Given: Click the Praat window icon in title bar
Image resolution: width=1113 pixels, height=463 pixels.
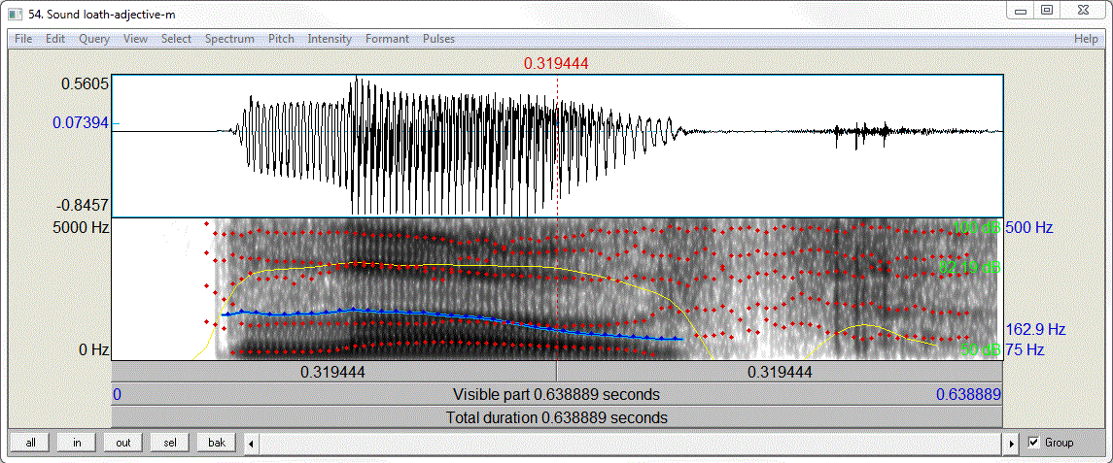Looking at the screenshot, I should pyautogui.click(x=15, y=14).
